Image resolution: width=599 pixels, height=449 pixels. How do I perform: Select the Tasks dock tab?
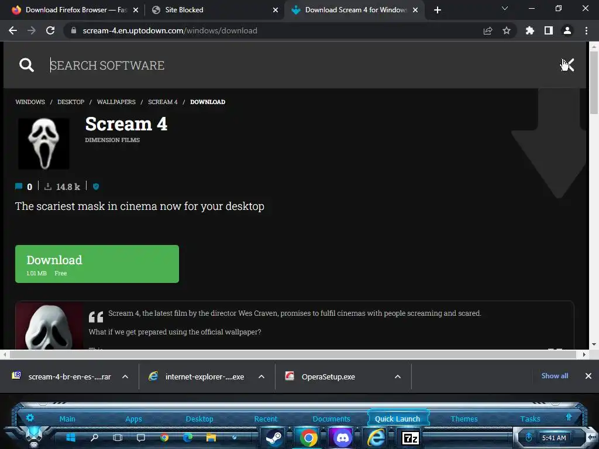(x=530, y=419)
